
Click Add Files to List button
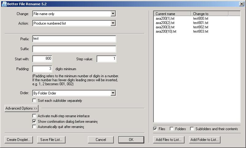[169, 140]
